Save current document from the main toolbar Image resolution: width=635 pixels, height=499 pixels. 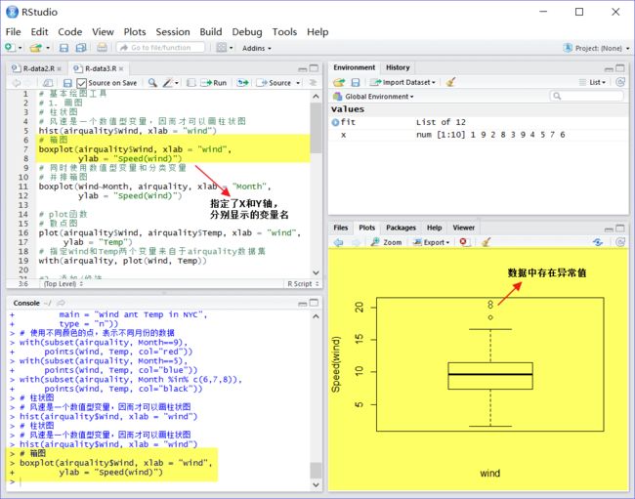click(x=63, y=48)
